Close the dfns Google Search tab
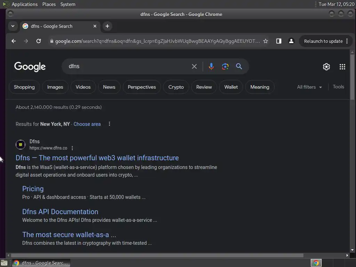 pos(95,26)
